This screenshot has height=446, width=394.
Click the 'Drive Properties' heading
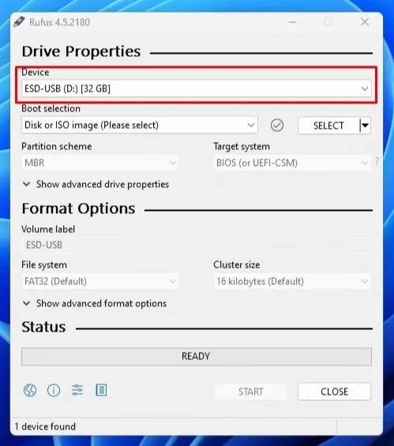tap(81, 51)
